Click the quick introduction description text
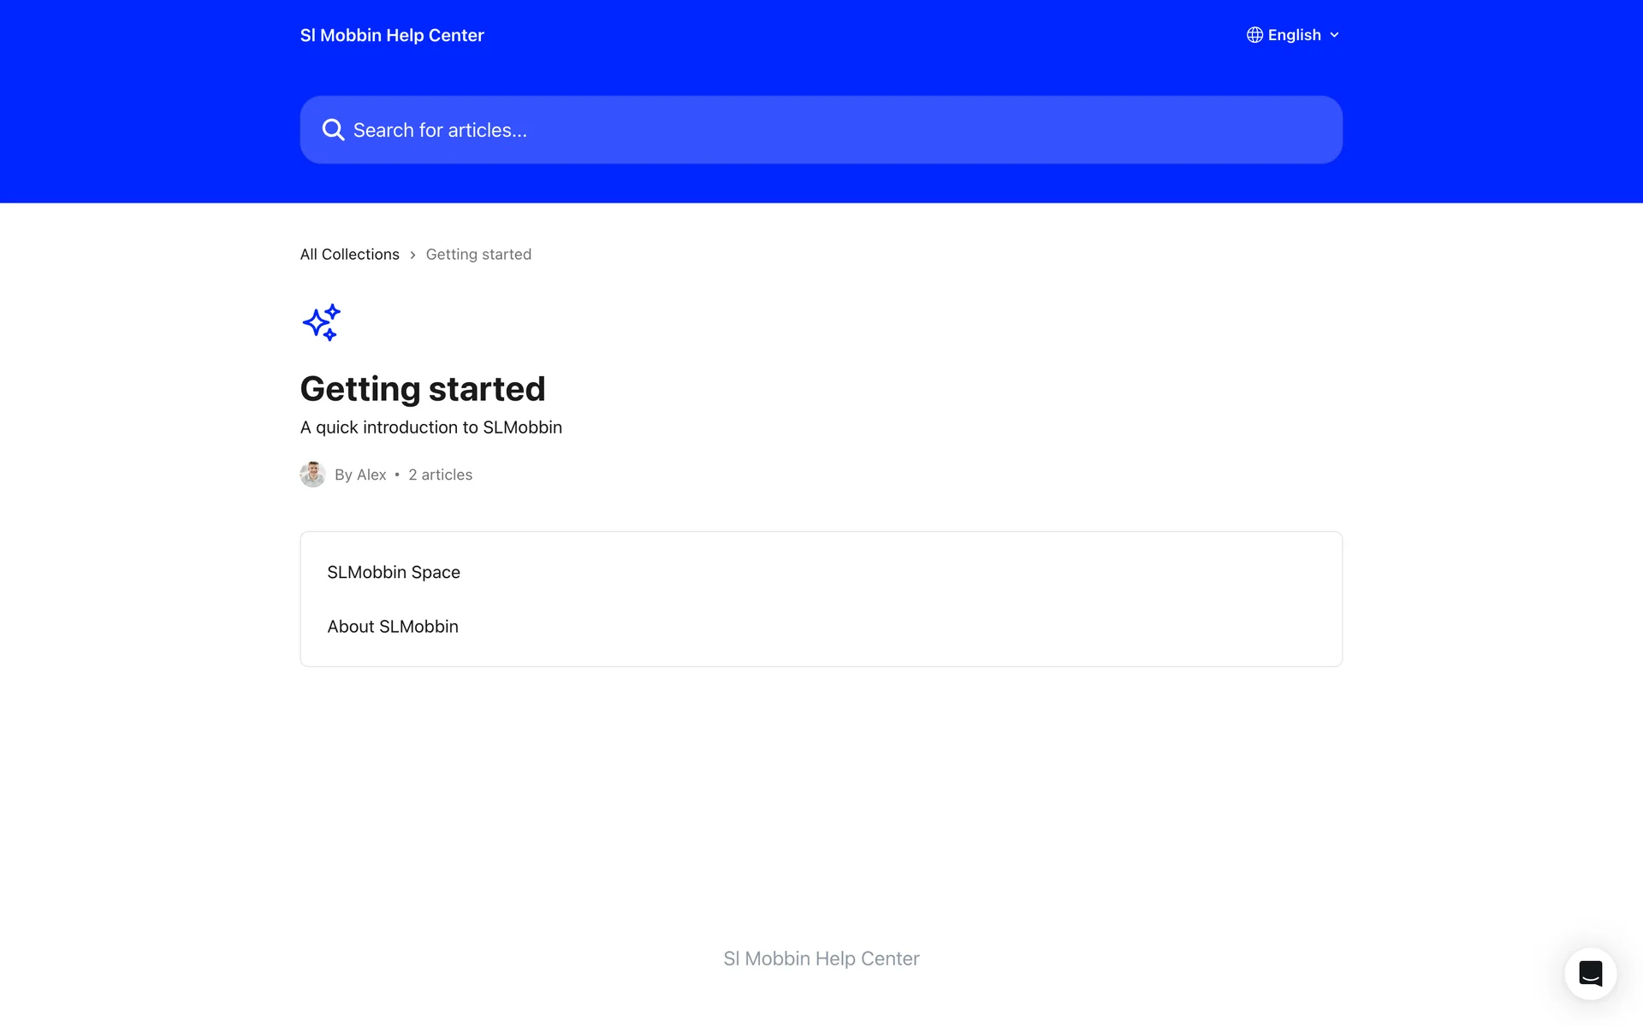Image resolution: width=1643 pixels, height=1026 pixels. point(430,427)
